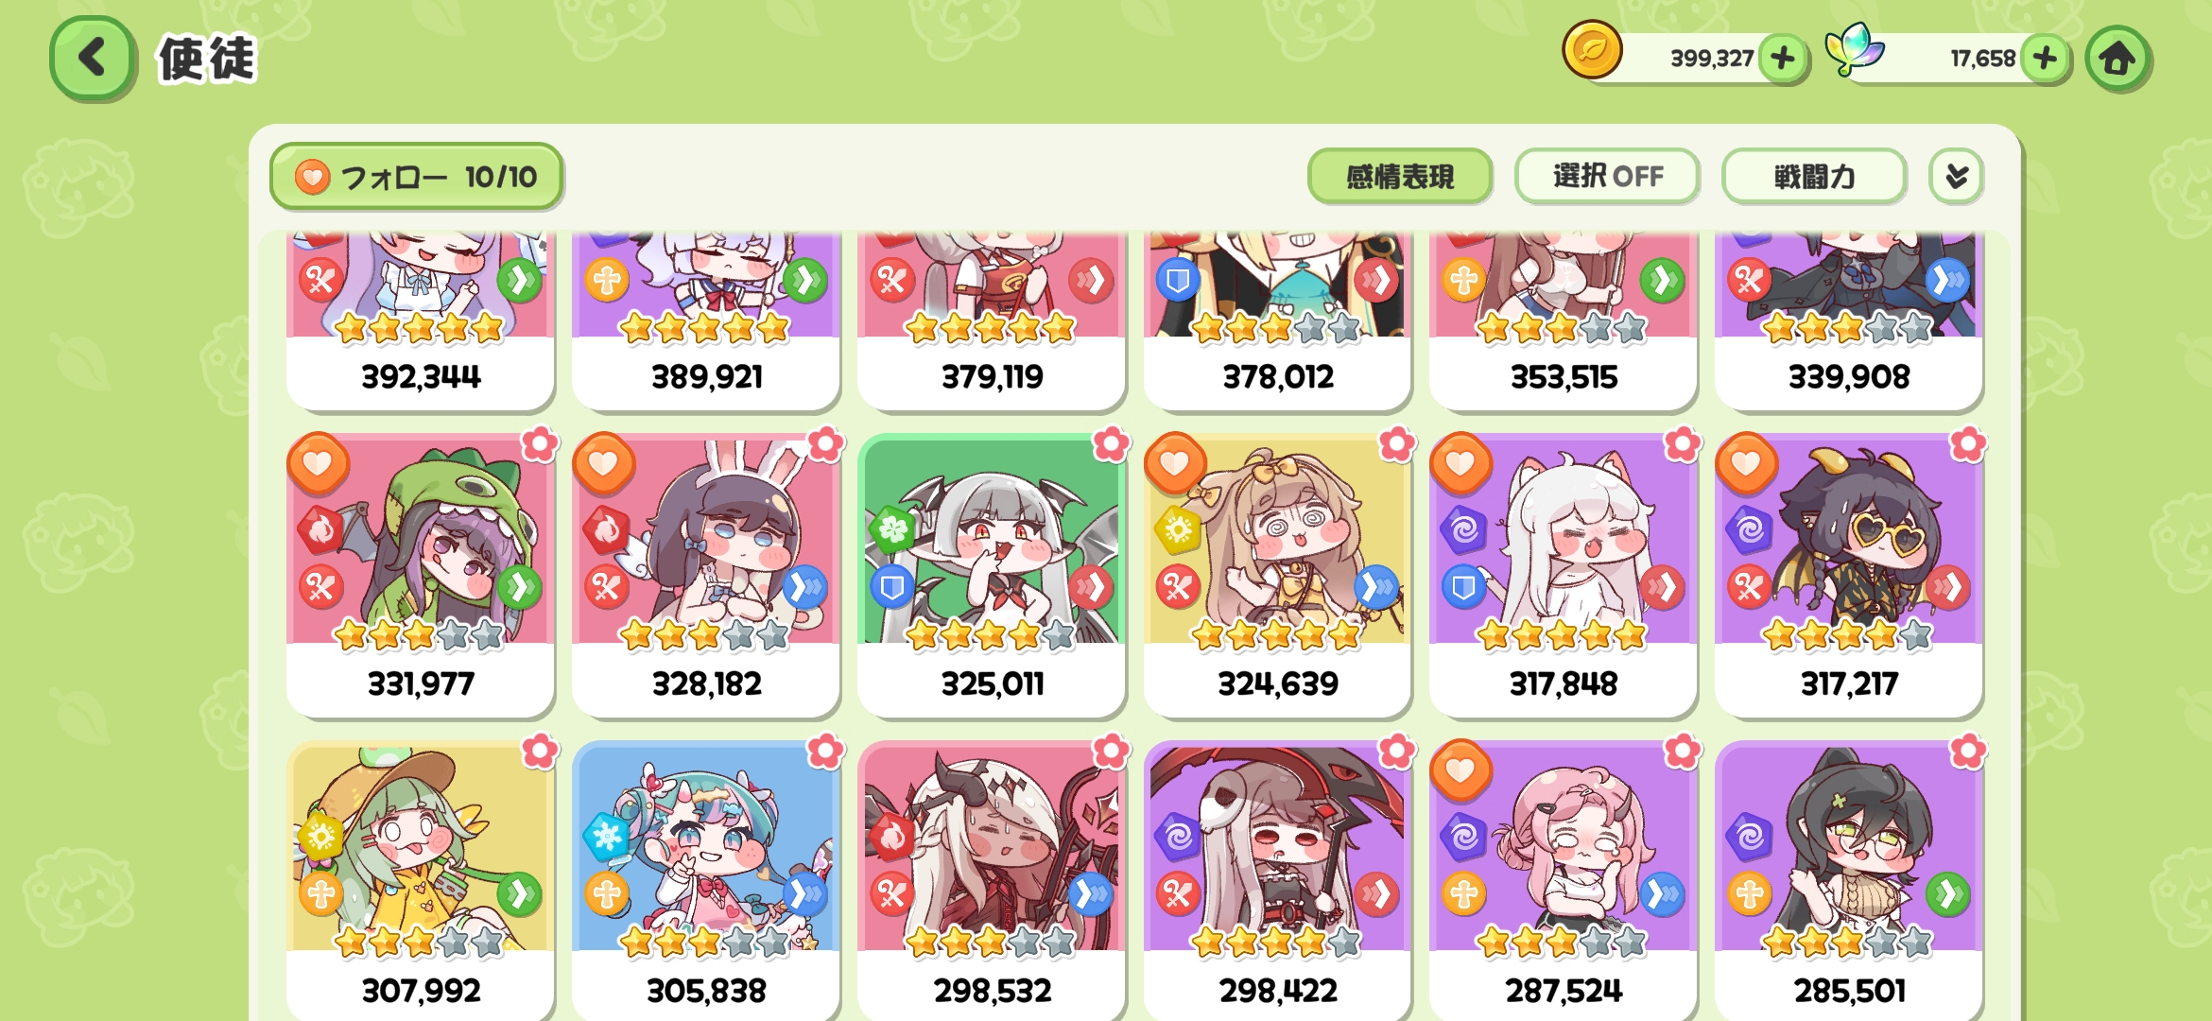Switch the 選択 OFF selection toggle

pyautogui.click(x=1607, y=176)
